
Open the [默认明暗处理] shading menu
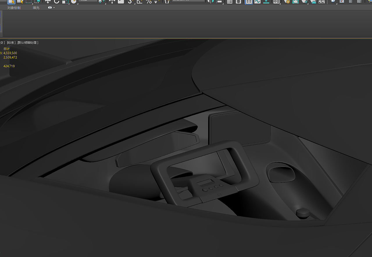pyautogui.click(x=28, y=43)
